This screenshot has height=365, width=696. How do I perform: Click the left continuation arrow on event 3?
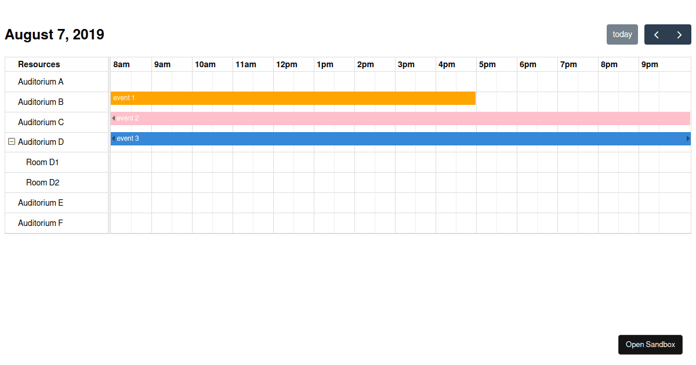coord(113,138)
